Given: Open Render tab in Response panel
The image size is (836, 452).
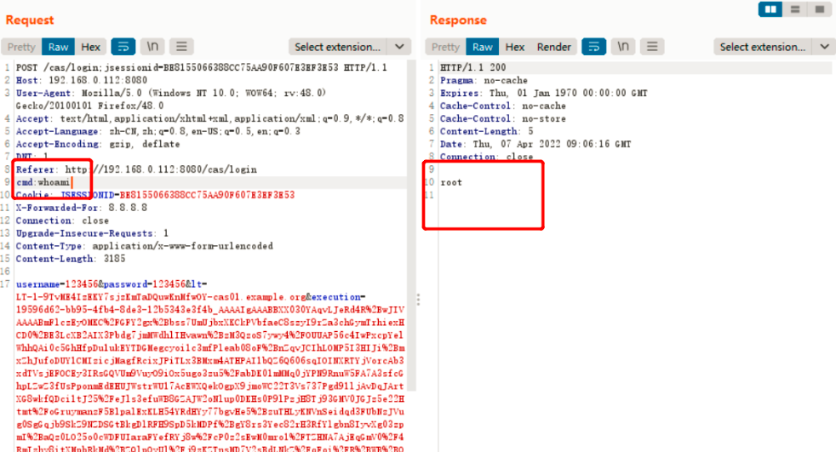Looking at the screenshot, I should [x=553, y=47].
